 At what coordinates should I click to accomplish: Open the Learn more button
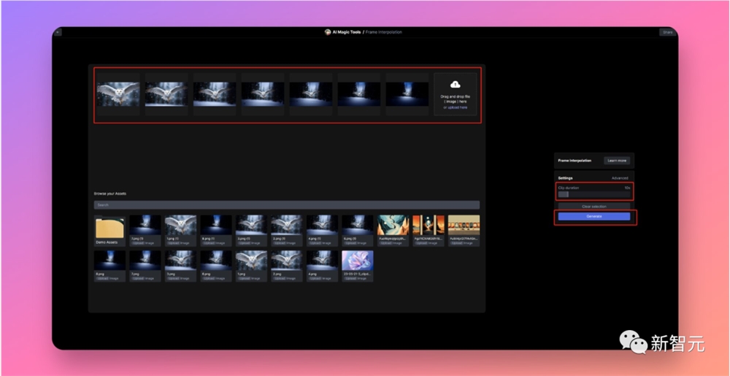(x=617, y=161)
